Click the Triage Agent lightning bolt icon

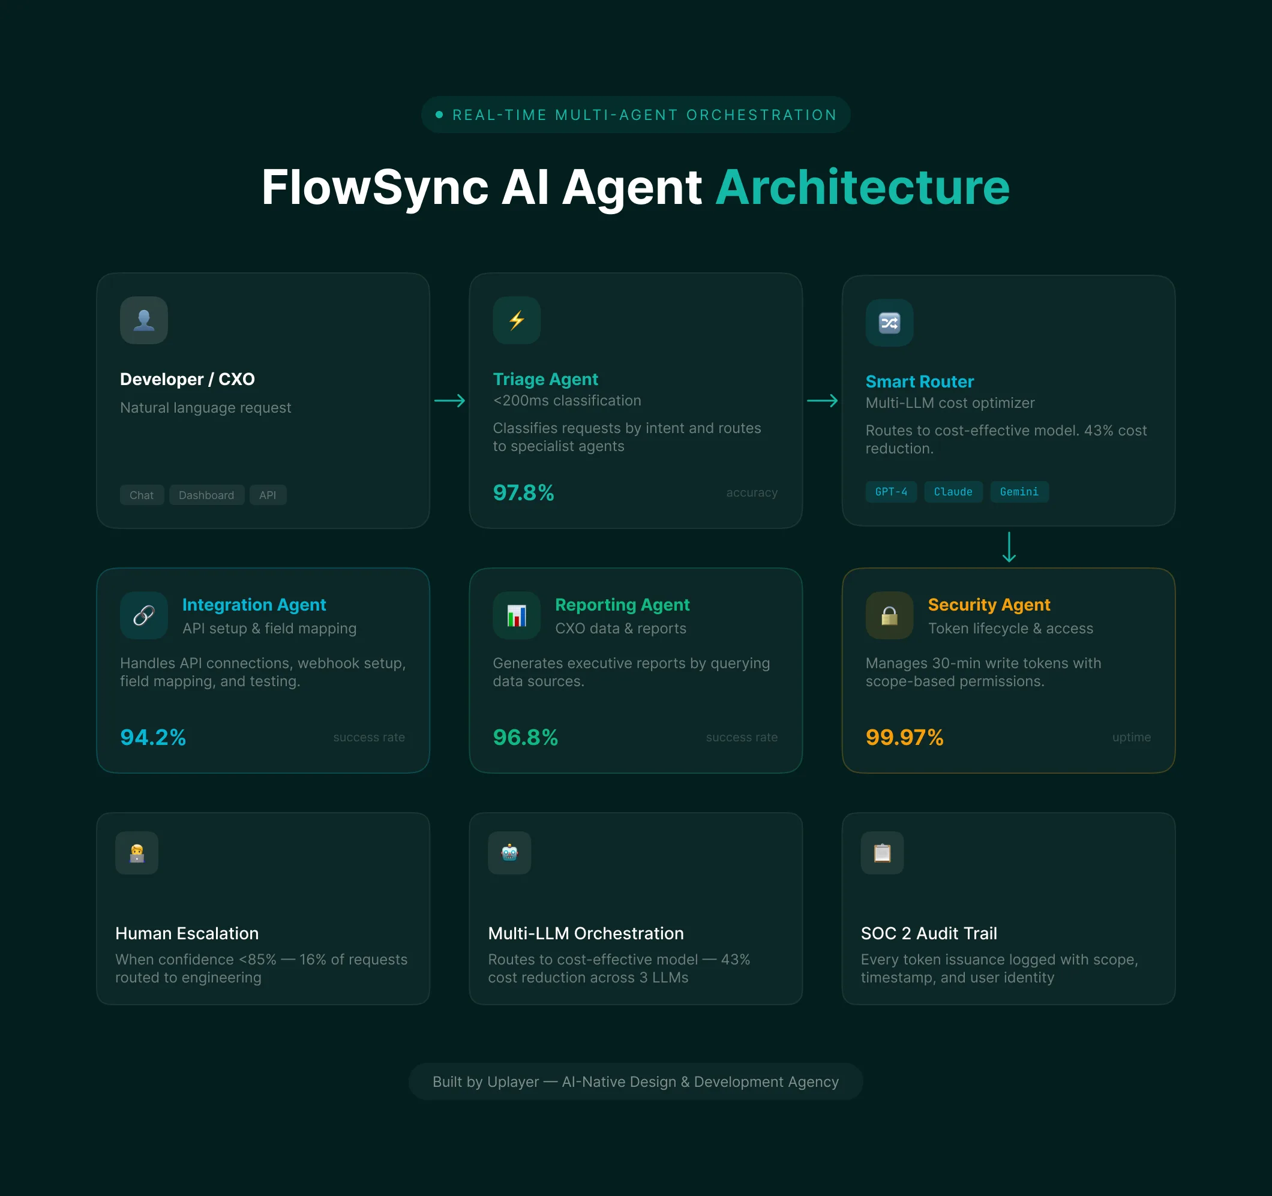[x=517, y=320]
